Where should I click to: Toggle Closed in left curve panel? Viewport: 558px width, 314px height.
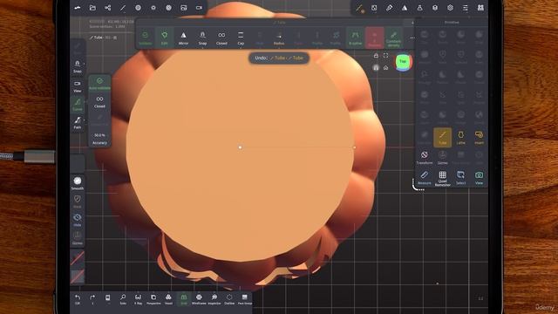click(x=99, y=101)
